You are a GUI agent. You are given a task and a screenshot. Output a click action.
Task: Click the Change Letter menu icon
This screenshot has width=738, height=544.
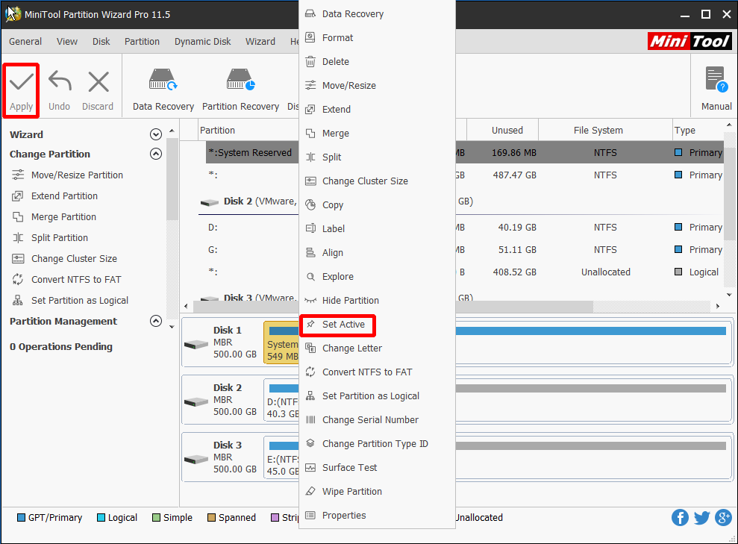310,348
